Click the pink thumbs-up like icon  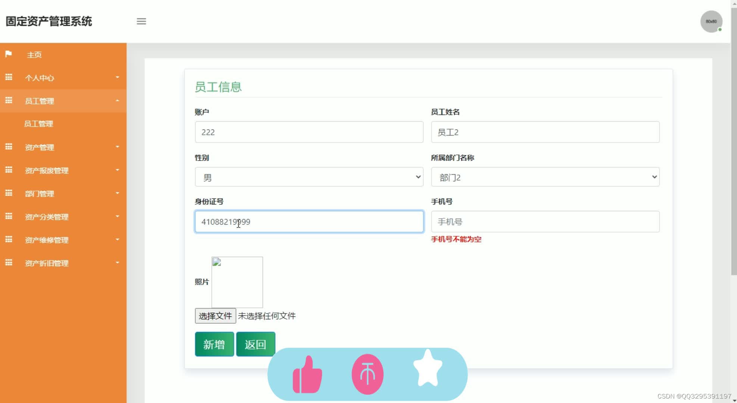307,374
